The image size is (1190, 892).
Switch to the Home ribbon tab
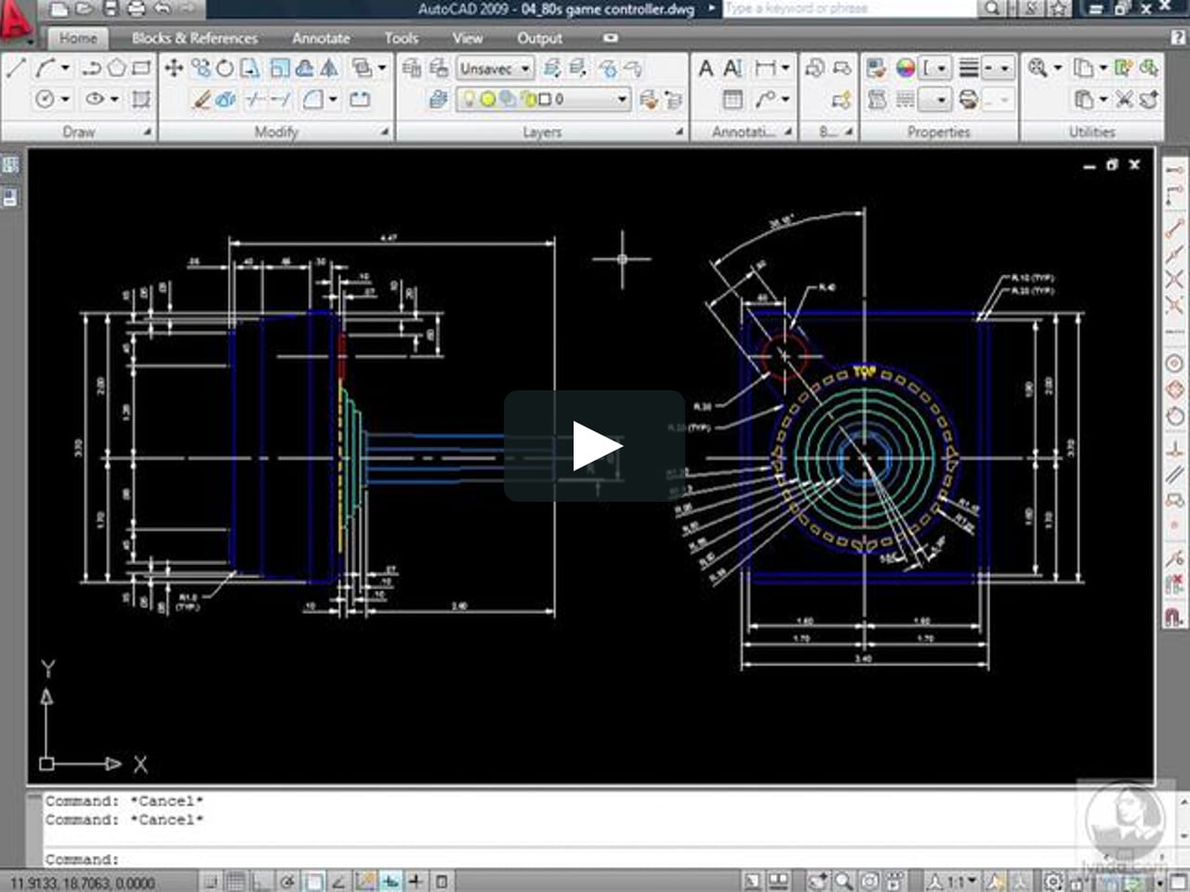78,38
